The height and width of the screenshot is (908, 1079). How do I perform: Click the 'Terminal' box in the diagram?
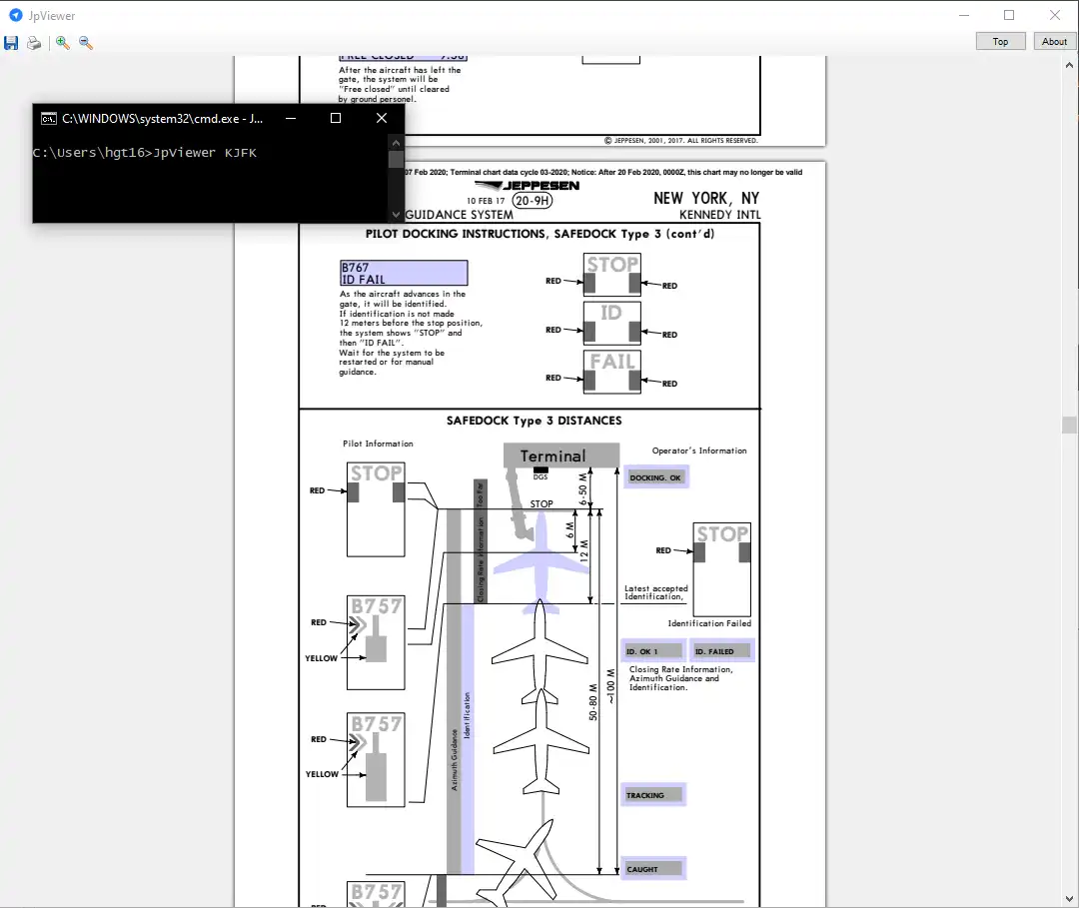[x=561, y=455]
